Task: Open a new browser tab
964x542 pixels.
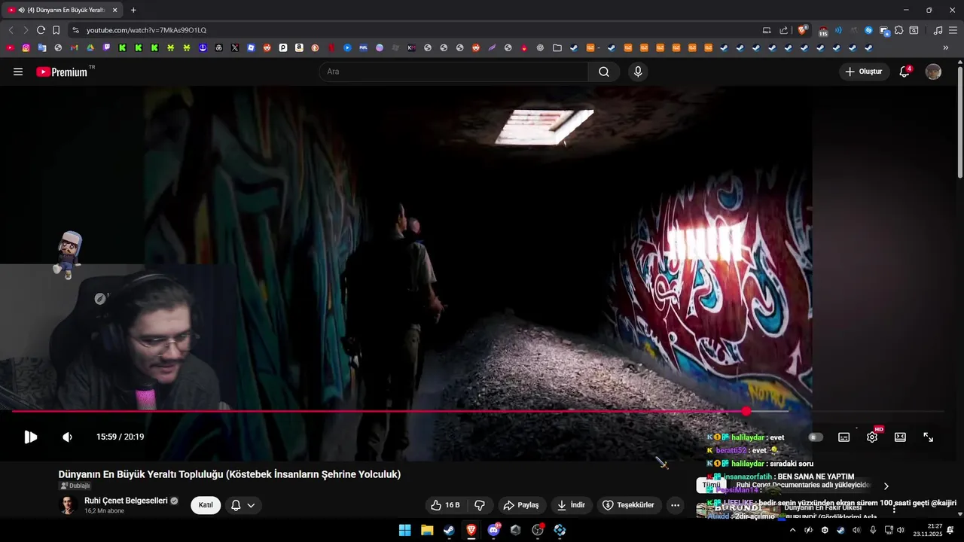Action: coord(133,10)
